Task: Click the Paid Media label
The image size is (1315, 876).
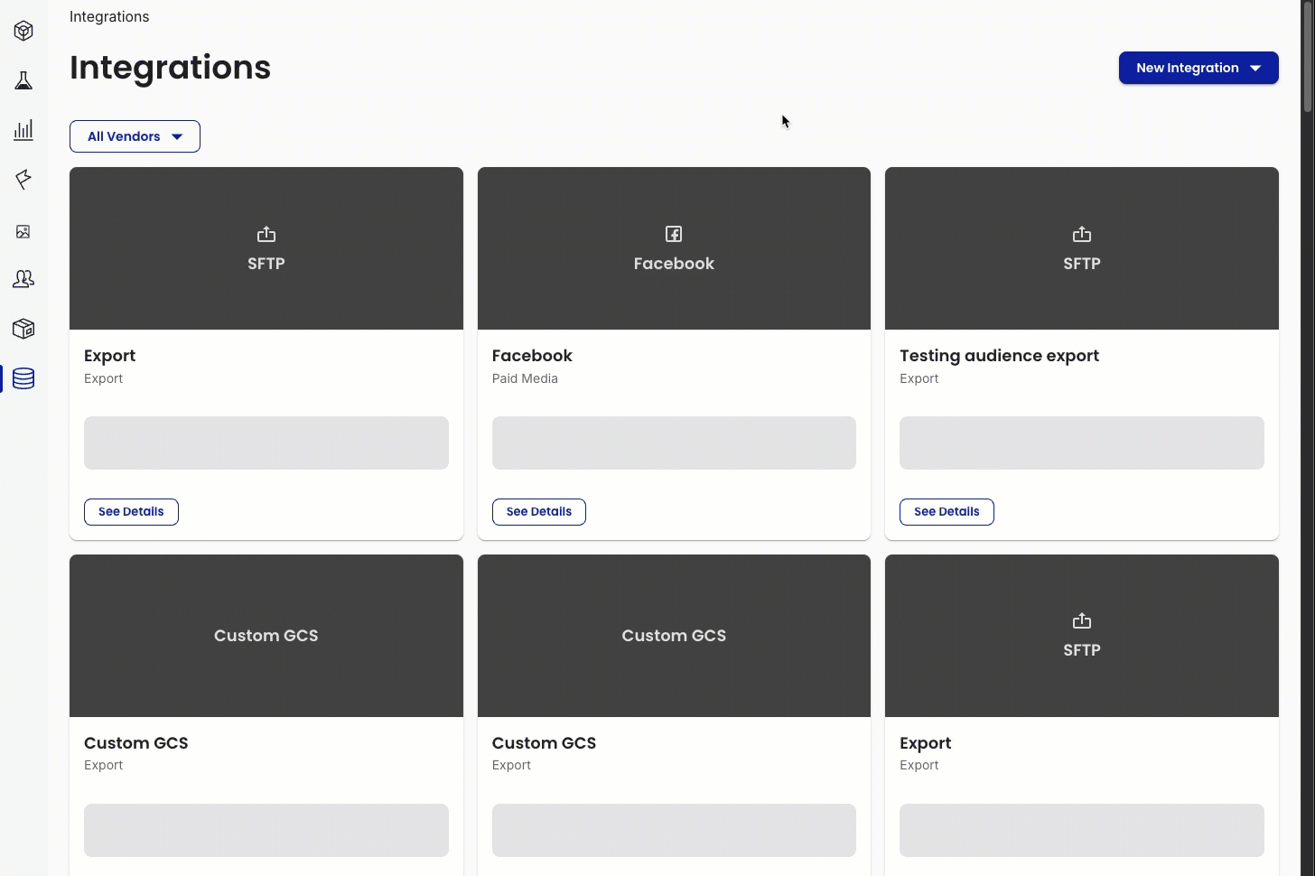Action: (525, 378)
